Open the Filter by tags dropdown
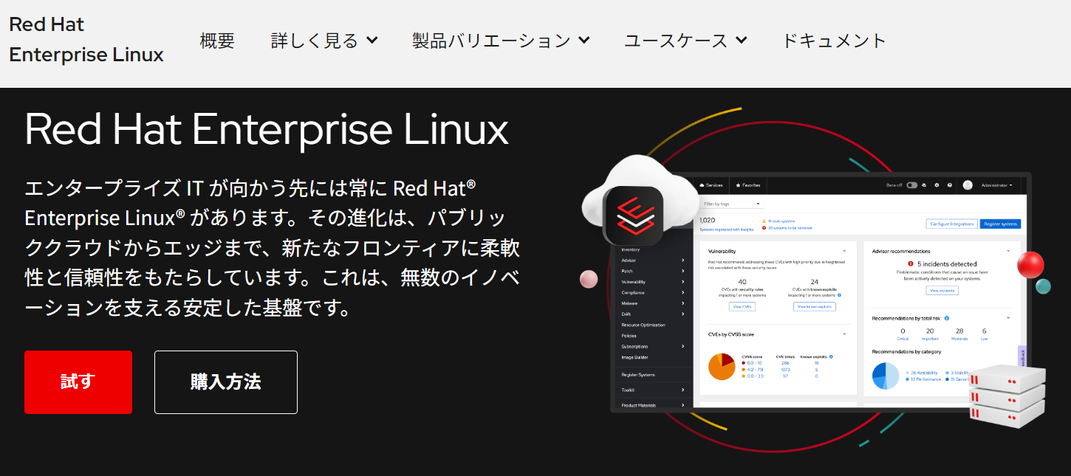The height and width of the screenshot is (476, 1071). coord(731,204)
